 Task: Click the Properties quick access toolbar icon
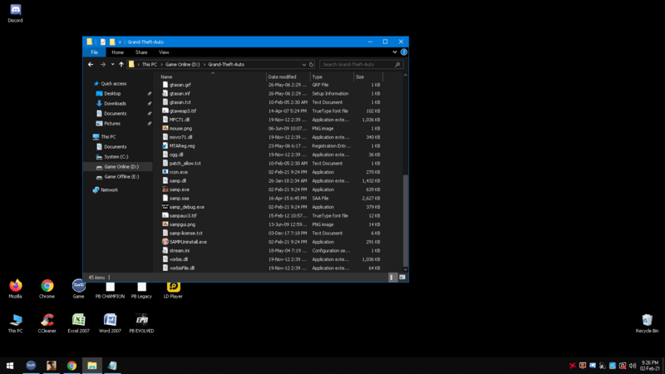(x=102, y=42)
